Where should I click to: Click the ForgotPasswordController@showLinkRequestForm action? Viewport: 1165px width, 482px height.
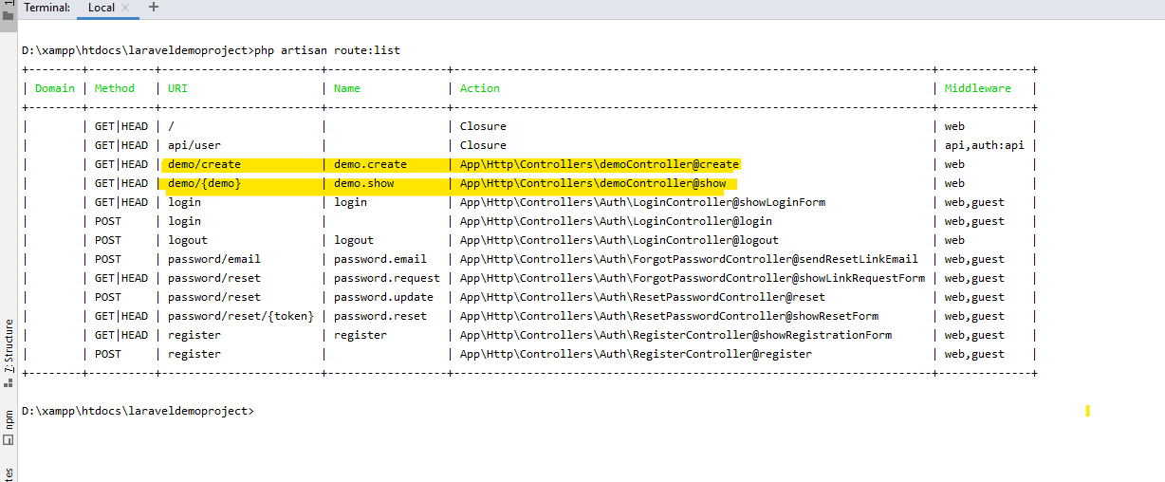point(693,278)
